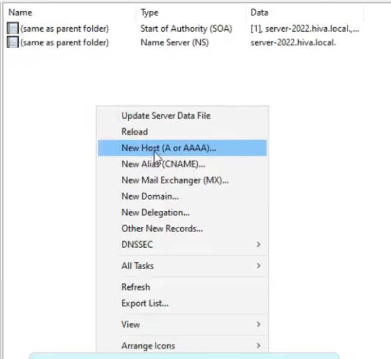Open Other New Records option
The image size is (391, 359).
click(182, 228)
